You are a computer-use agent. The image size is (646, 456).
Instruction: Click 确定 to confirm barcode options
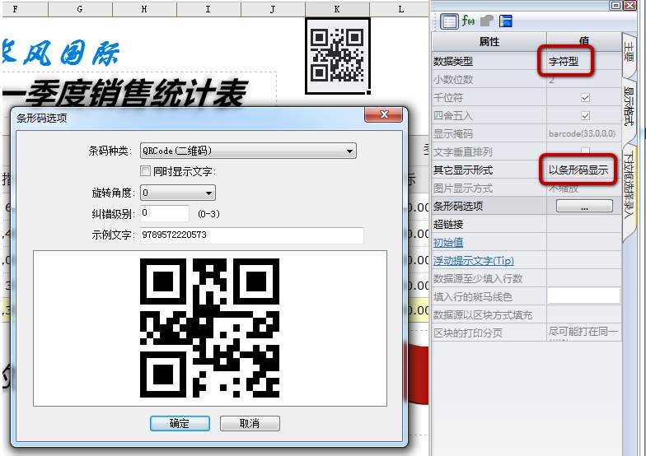(x=180, y=423)
